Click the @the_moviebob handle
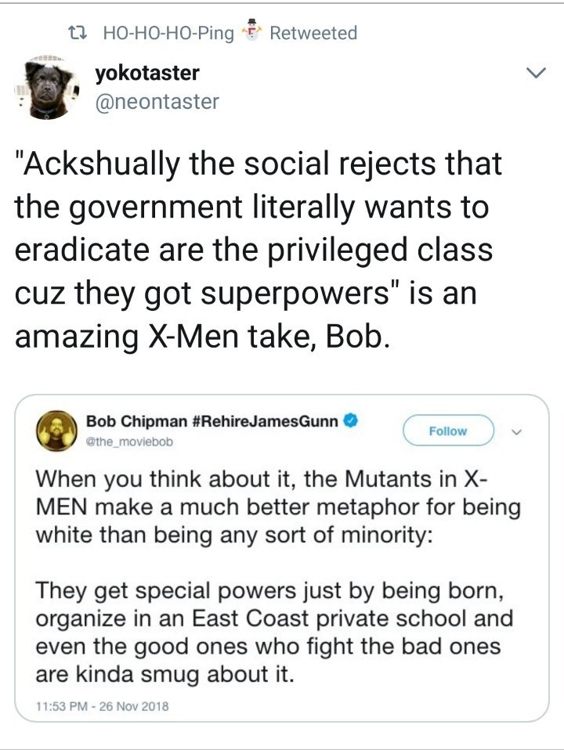The height and width of the screenshot is (750, 564). tap(129, 441)
